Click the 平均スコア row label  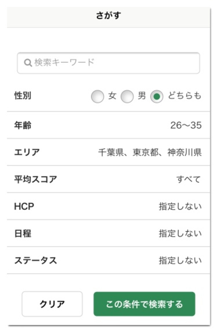[35, 179]
